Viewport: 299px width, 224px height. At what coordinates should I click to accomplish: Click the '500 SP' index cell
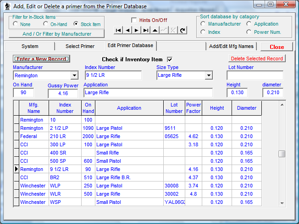[65, 161]
